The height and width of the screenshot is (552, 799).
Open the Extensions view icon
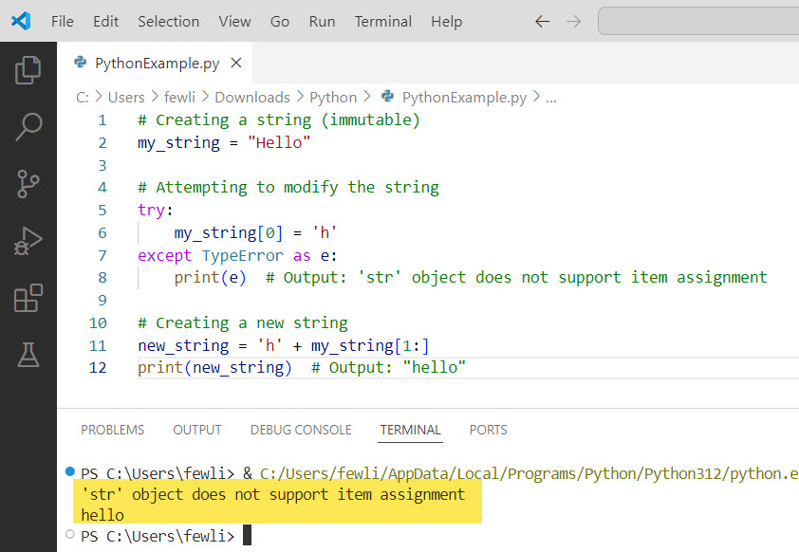pos(28,298)
